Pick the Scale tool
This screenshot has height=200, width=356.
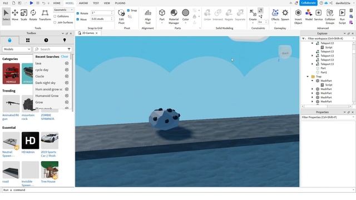pyautogui.click(x=24, y=15)
